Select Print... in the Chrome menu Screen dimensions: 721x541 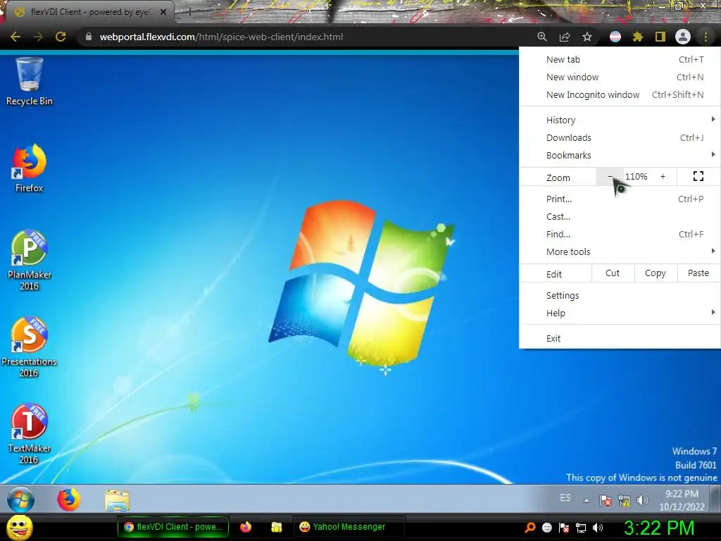620,199
